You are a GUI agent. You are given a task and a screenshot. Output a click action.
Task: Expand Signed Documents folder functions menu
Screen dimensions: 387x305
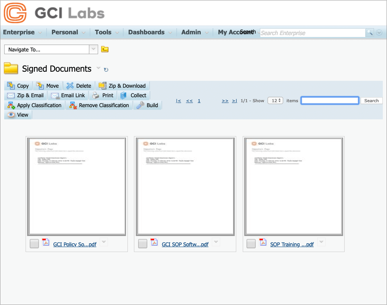98,68
